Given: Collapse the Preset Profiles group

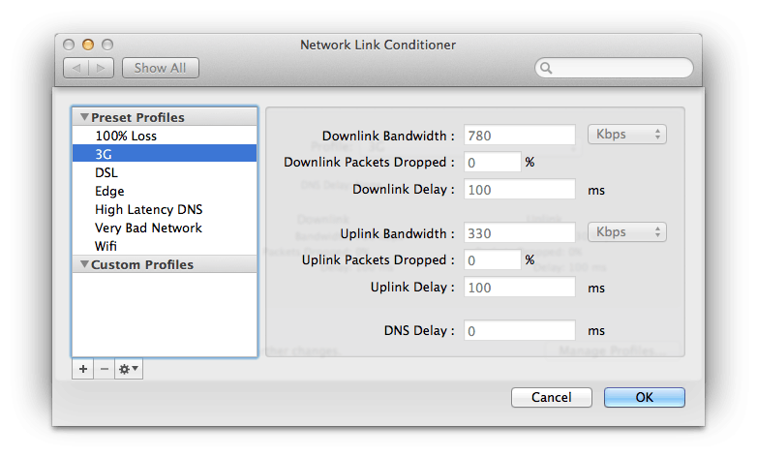Looking at the screenshot, I should coord(84,118).
